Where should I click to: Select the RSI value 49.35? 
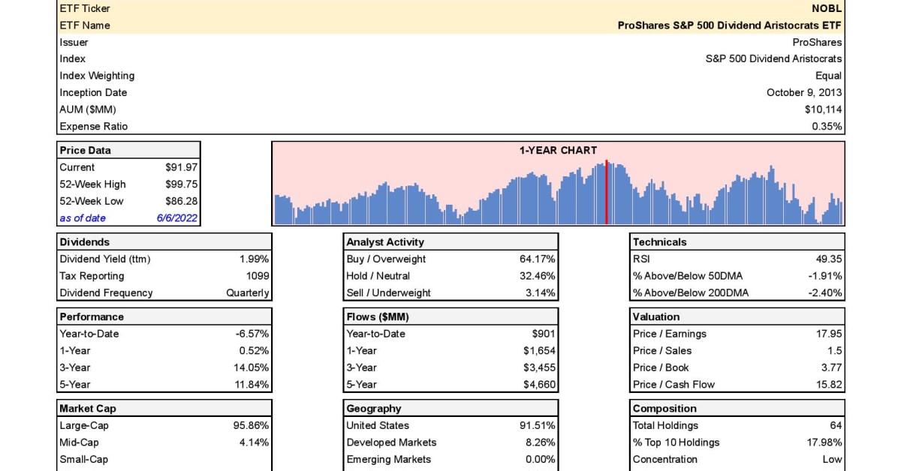tap(830, 259)
